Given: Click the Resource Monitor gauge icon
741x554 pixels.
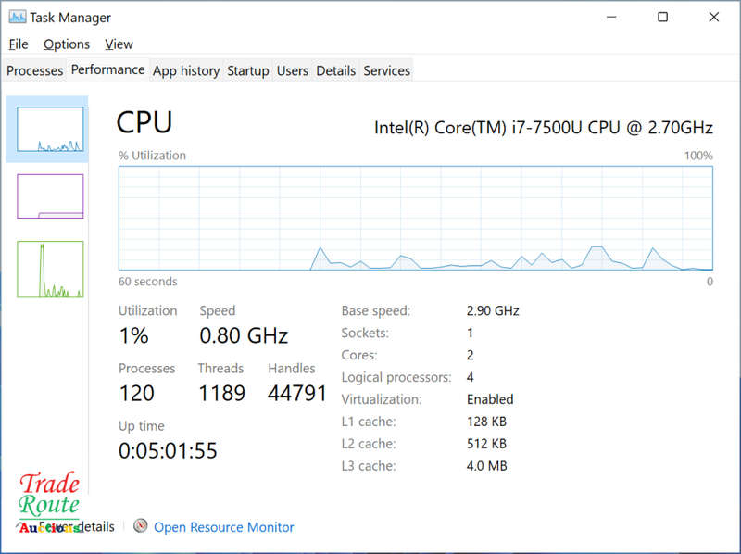Looking at the screenshot, I should click(141, 525).
